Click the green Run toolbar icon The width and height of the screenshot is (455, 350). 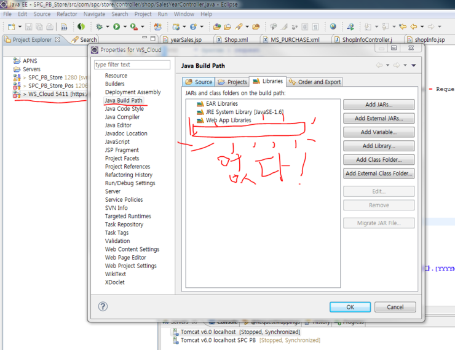117,26
